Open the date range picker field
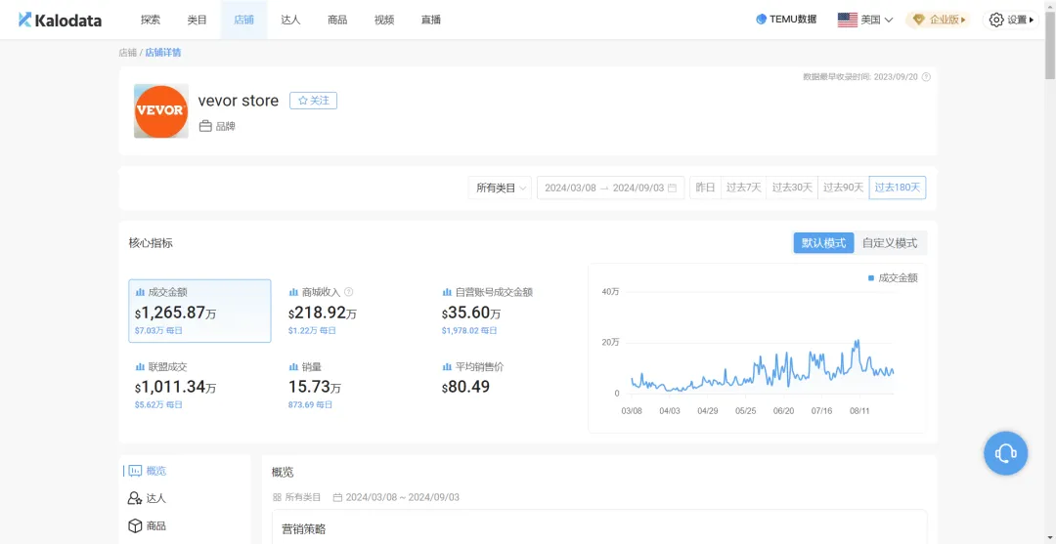 coord(610,188)
